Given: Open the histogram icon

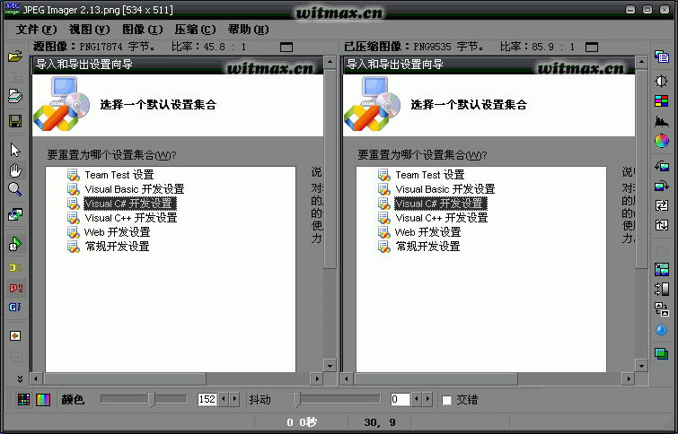Looking at the screenshot, I should (x=662, y=121).
